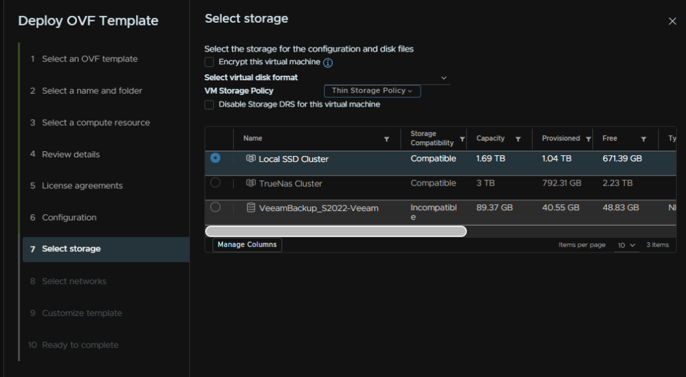Go to step 2 Select a name and folder
Viewport: 686px width, 377px height.
coord(92,90)
